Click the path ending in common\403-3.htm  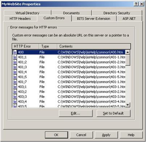pyautogui.click(x=92, y=97)
